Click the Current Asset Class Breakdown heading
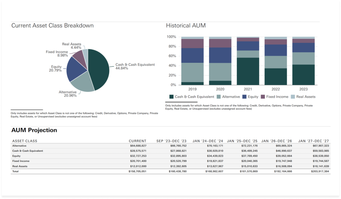 click(52, 26)
